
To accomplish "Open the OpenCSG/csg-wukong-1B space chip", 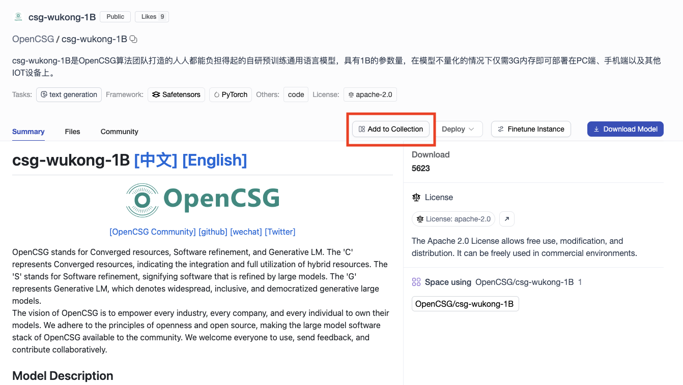I will tap(465, 304).
